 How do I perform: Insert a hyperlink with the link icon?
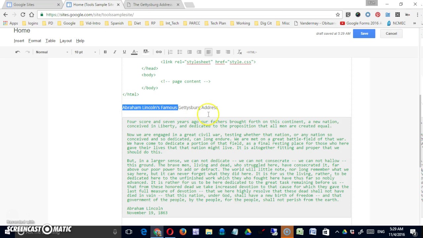[x=159, y=52]
